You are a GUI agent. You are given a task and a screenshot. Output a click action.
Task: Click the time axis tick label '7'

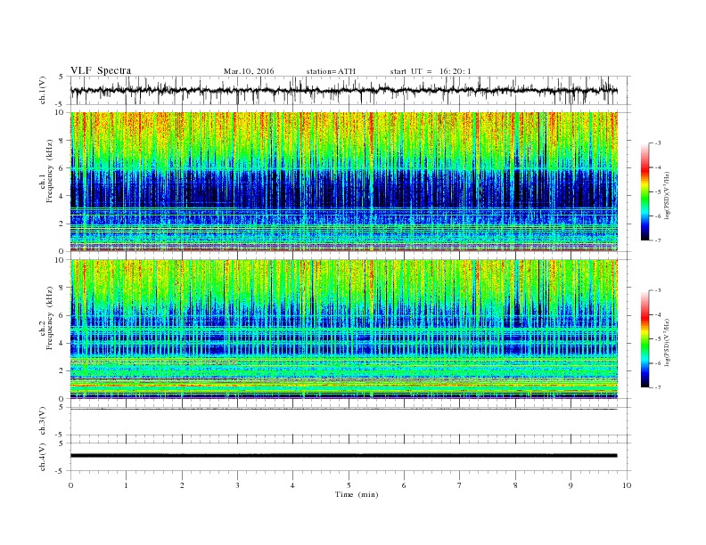[460, 485]
